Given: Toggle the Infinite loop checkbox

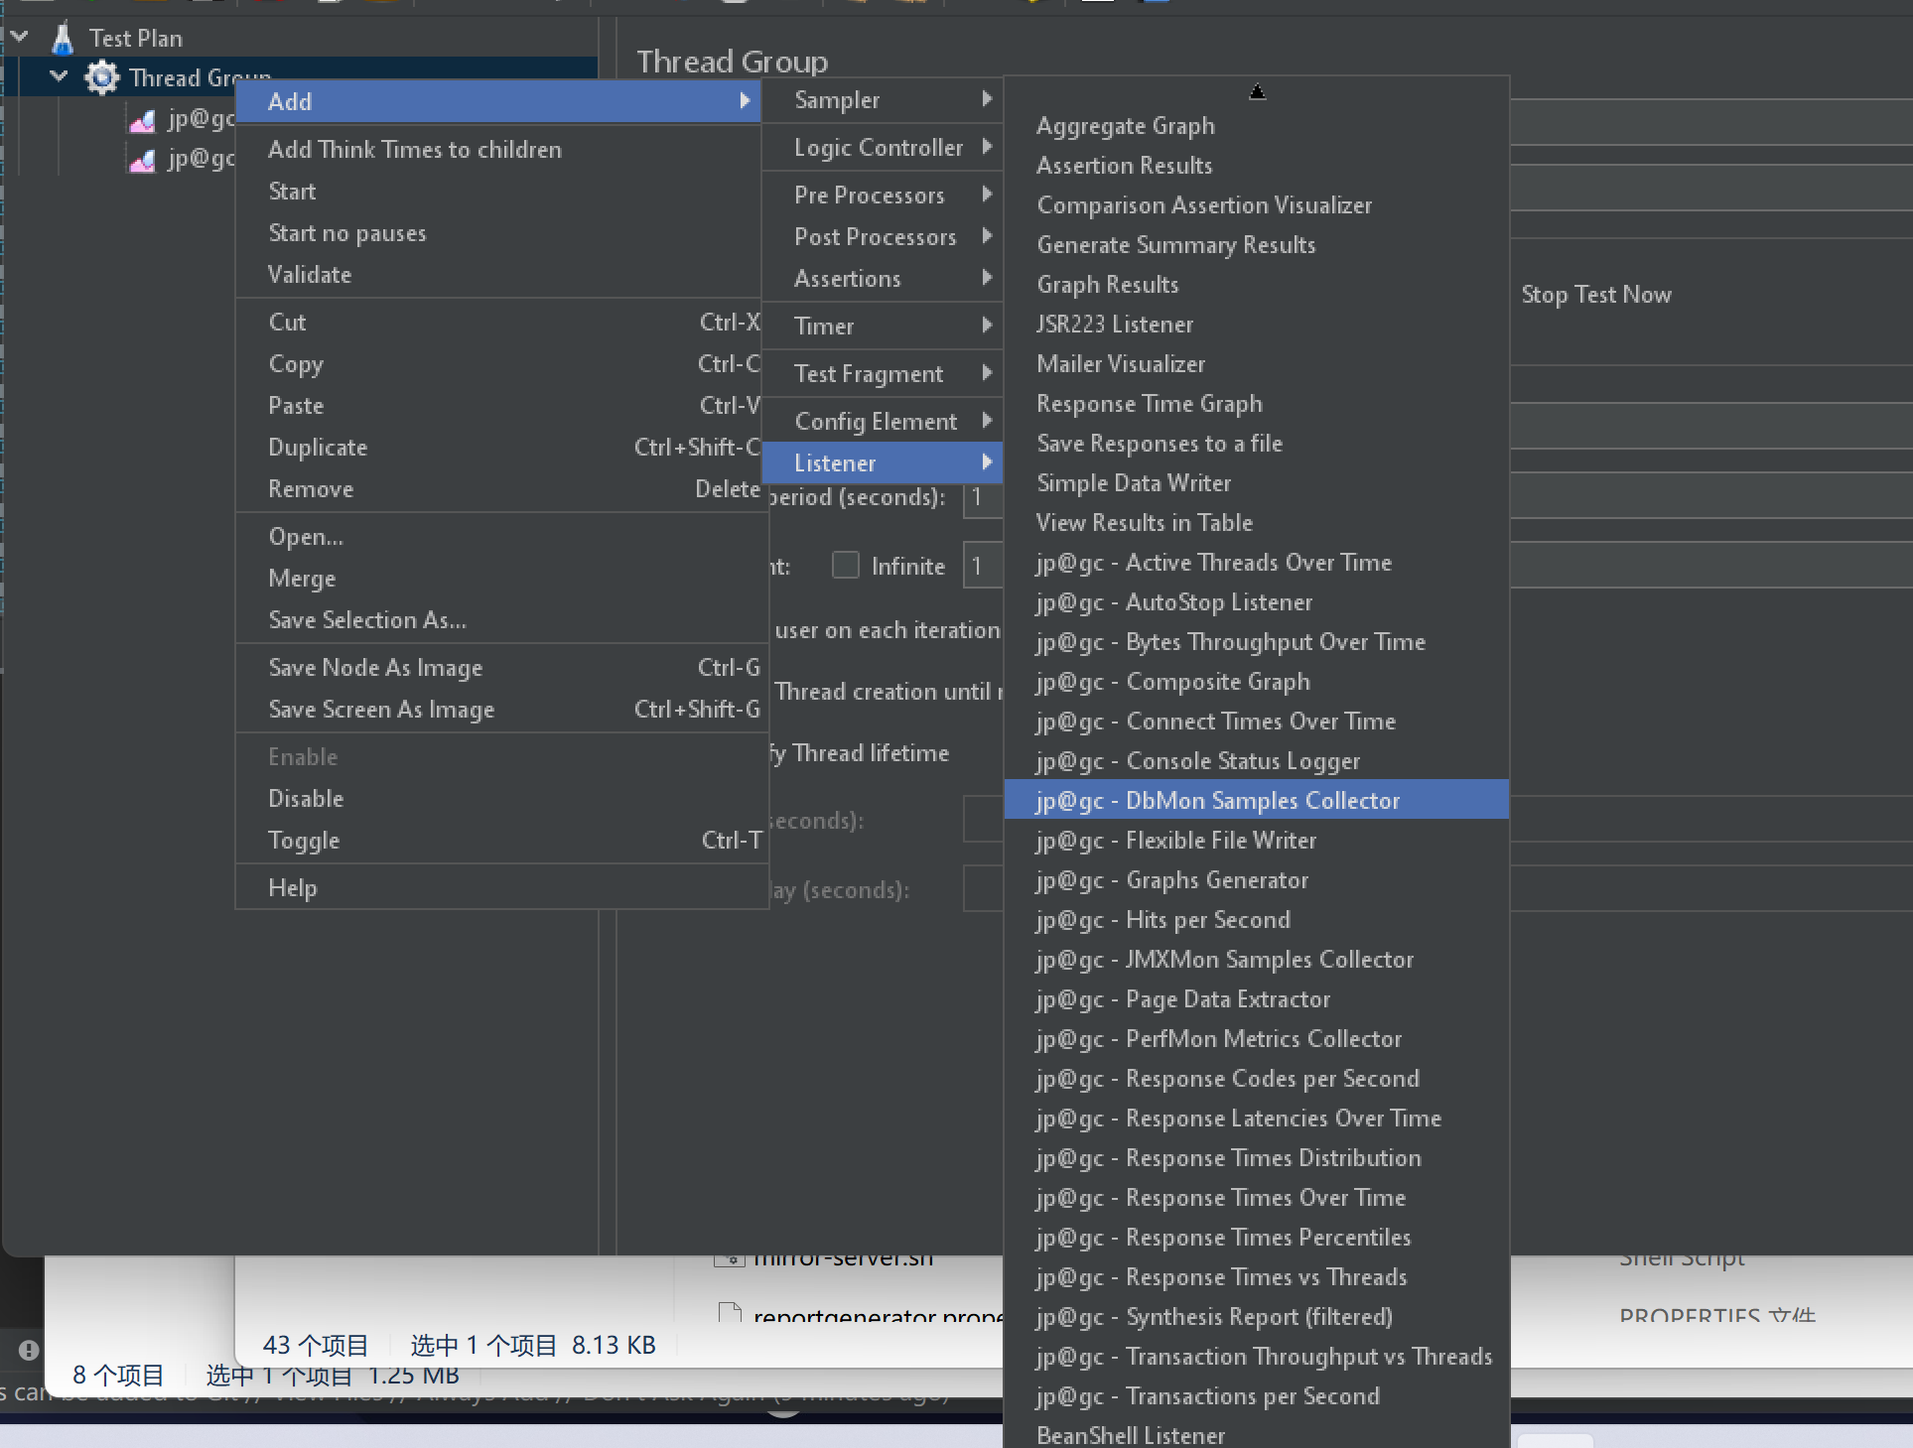Looking at the screenshot, I should coord(846,566).
